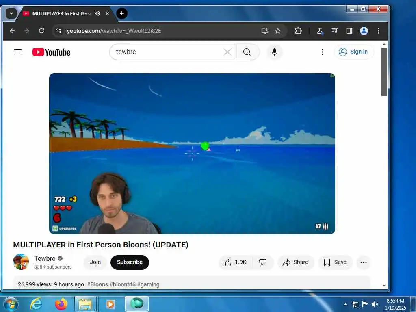Open more actions ellipsis beside Save
Image resolution: width=416 pixels, height=312 pixels.
pos(364,262)
